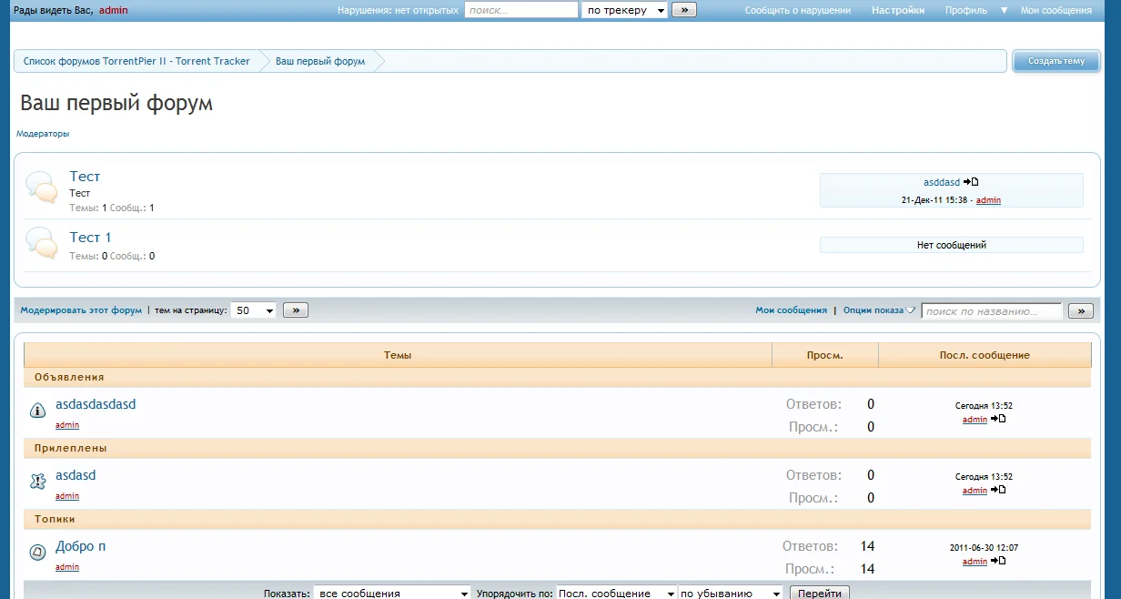Expand the topics-per-page dropdown showing 50

pyautogui.click(x=254, y=310)
